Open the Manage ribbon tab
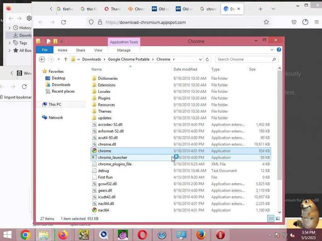Image resolution: width=322 pixels, height=241 pixels. pyautogui.click(x=124, y=50)
